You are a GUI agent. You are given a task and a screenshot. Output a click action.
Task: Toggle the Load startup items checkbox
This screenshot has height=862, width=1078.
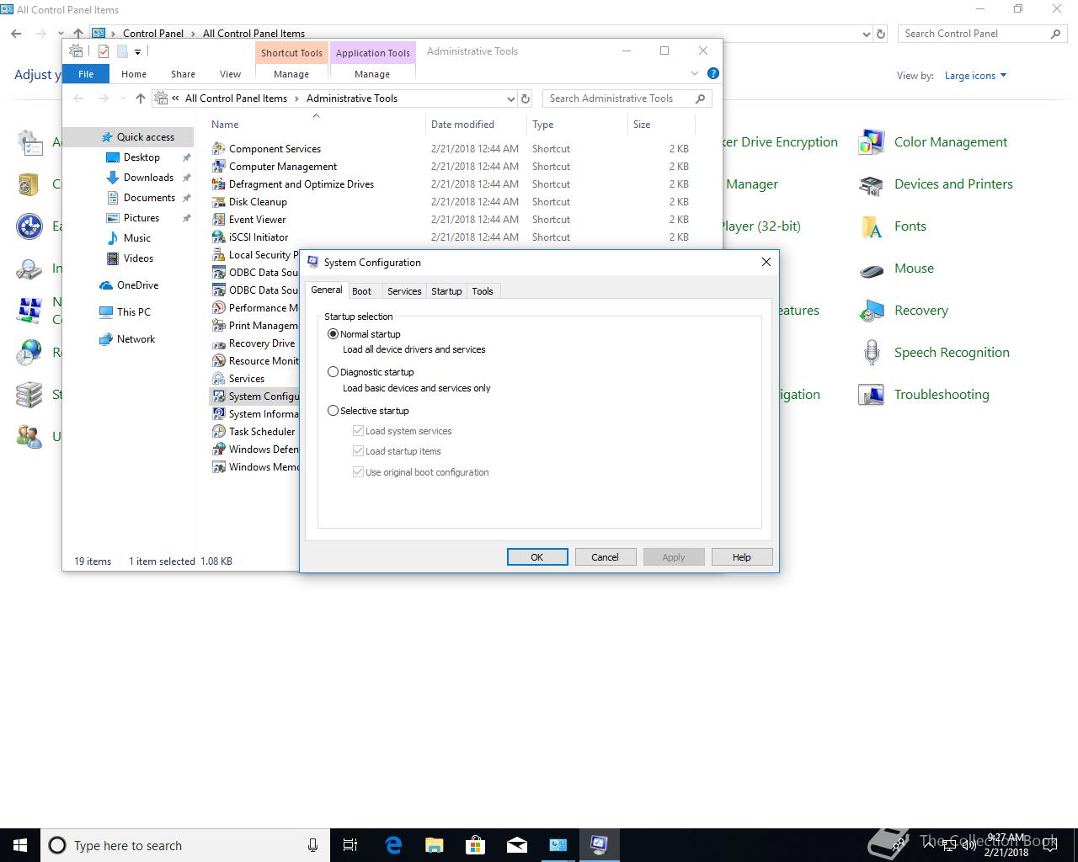(x=358, y=451)
